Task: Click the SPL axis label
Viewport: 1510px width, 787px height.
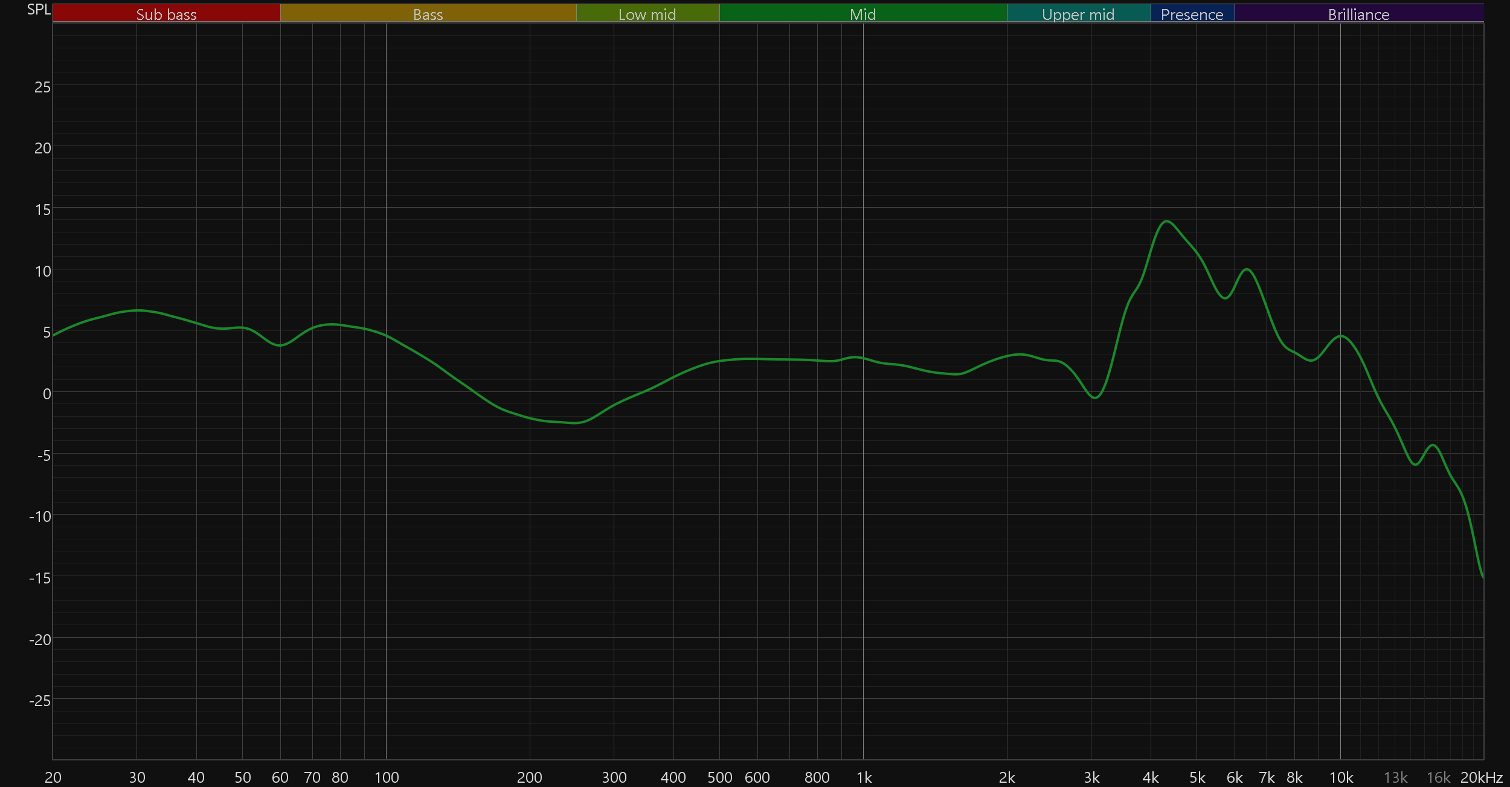Action: (39, 9)
